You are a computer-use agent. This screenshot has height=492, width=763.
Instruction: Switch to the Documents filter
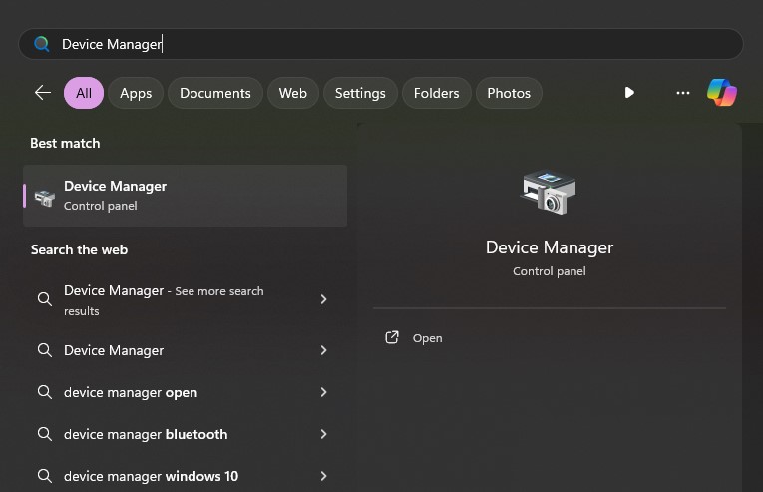(215, 93)
